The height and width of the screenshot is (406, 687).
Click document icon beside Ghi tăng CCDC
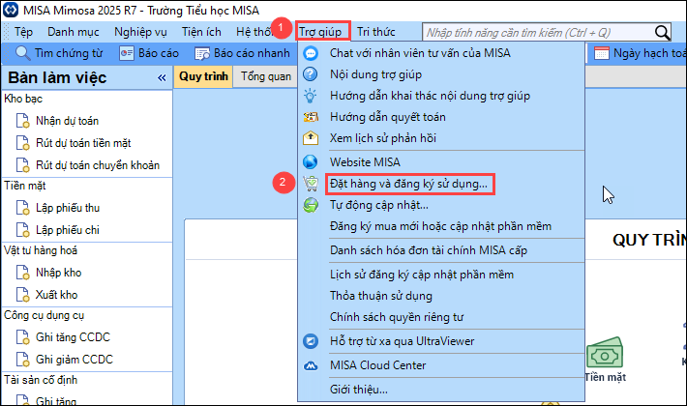click(x=23, y=337)
